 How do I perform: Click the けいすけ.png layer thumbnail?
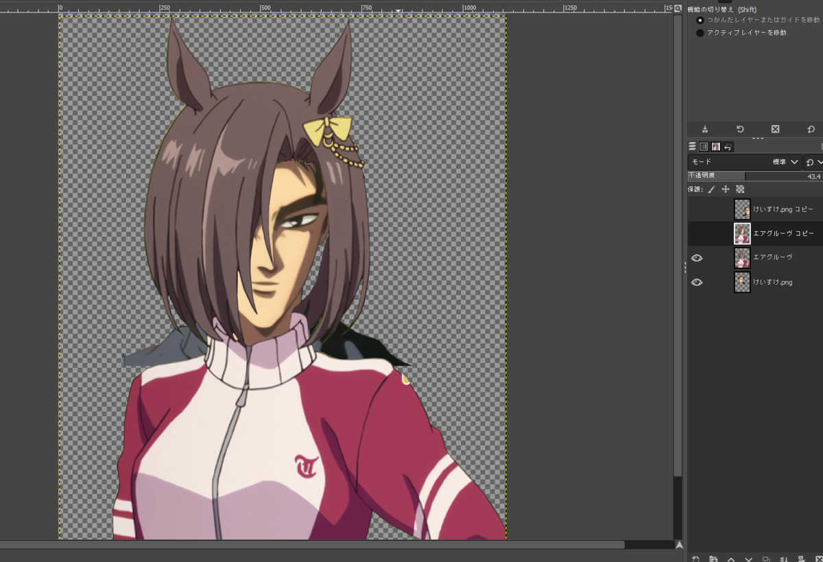(742, 282)
